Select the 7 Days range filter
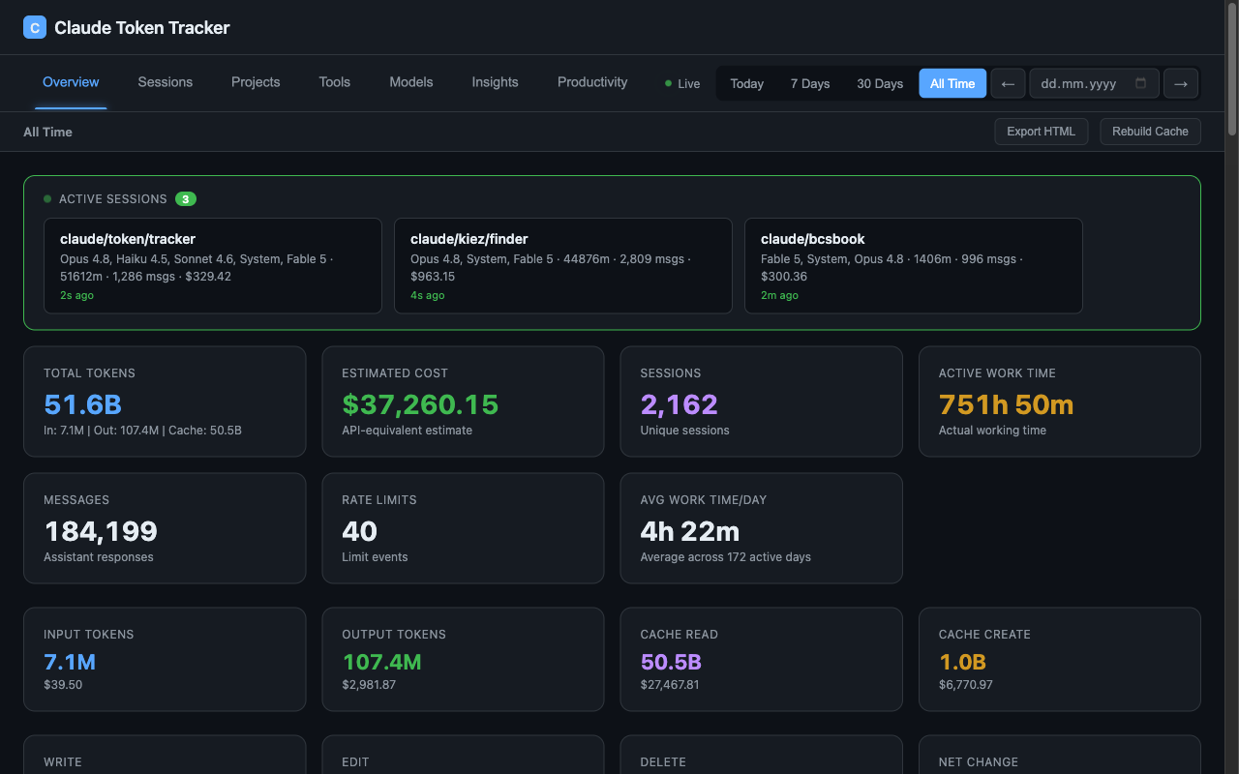 [x=810, y=83]
